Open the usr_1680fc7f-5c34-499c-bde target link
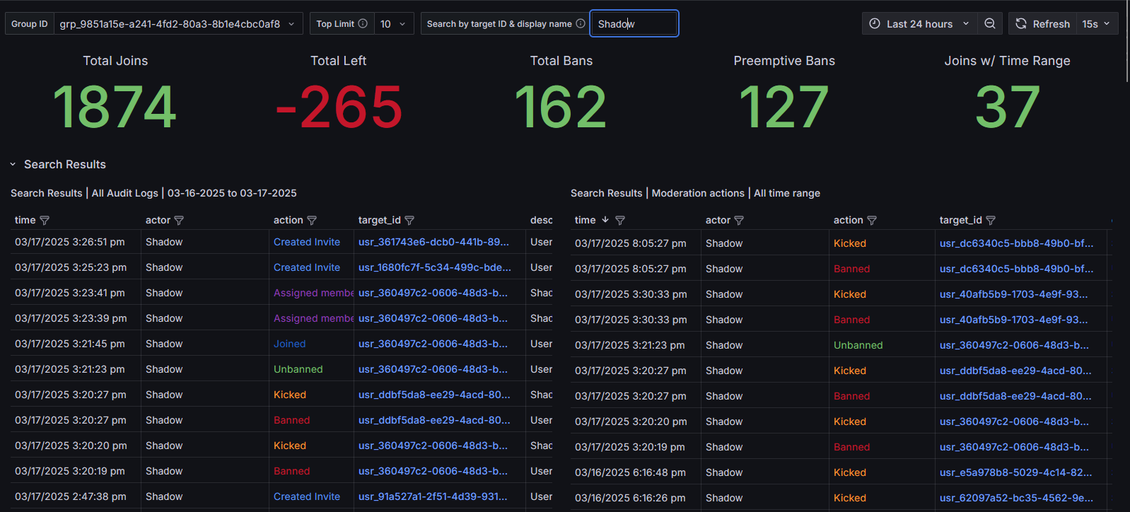 (434, 267)
